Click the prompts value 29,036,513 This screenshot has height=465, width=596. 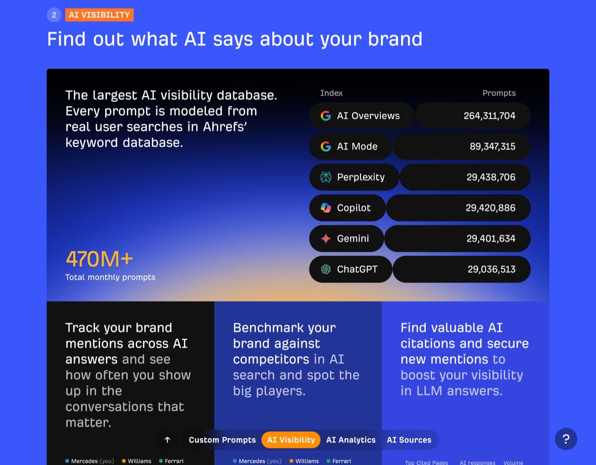[491, 269]
